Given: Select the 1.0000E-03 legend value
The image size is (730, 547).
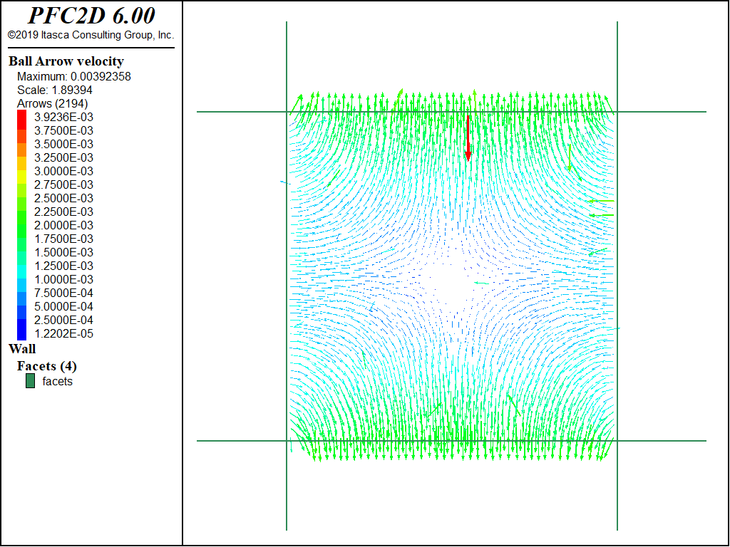Looking at the screenshot, I should point(63,279).
